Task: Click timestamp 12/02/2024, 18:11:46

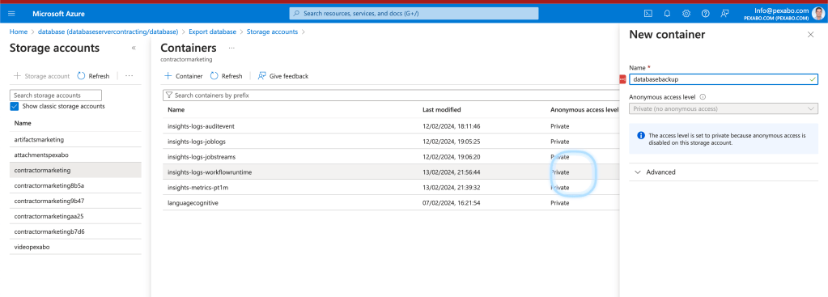Action: click(451, 126)
